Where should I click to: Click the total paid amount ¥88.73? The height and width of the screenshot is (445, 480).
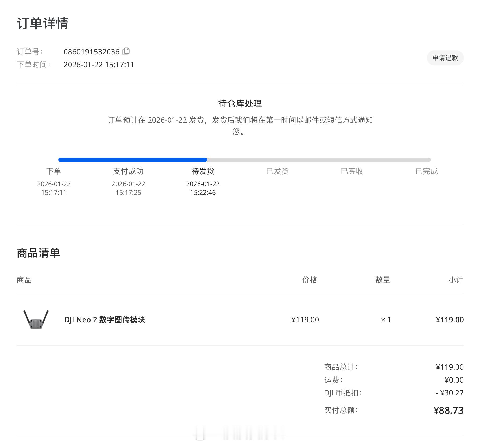[449, 410]
